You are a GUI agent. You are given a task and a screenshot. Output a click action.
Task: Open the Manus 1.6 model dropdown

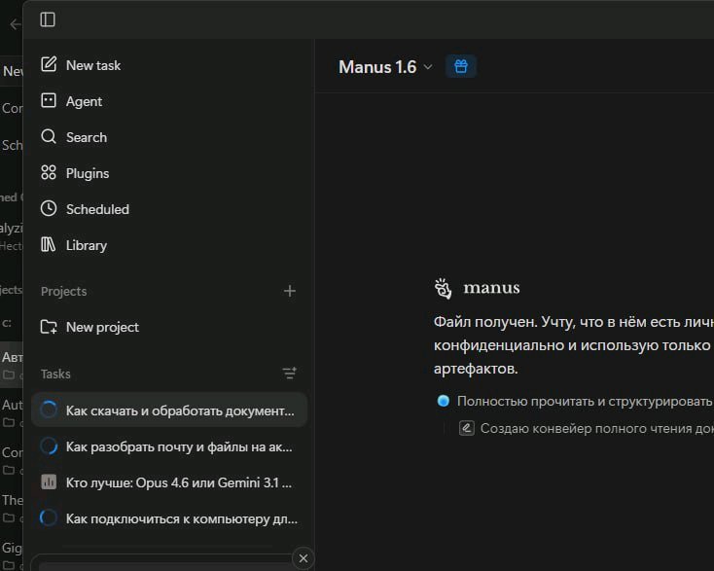coord(385,67)
